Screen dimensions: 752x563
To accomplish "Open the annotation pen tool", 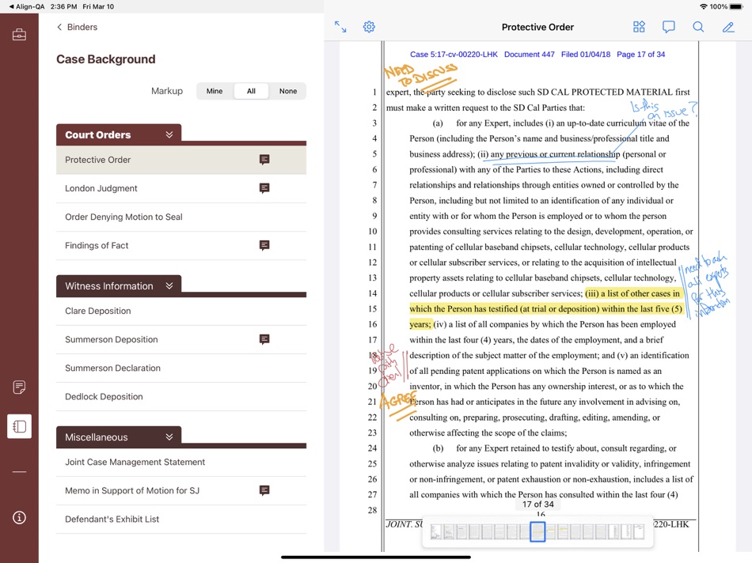I will 727,26.
